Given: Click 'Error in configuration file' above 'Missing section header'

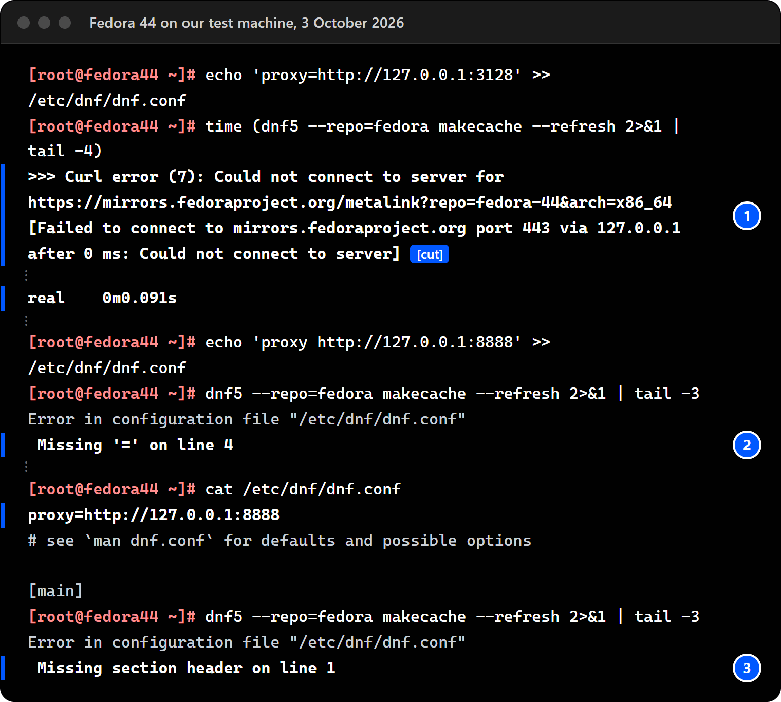Looking at the screenshot, I should pyautogui.click(x=247, y=642).
